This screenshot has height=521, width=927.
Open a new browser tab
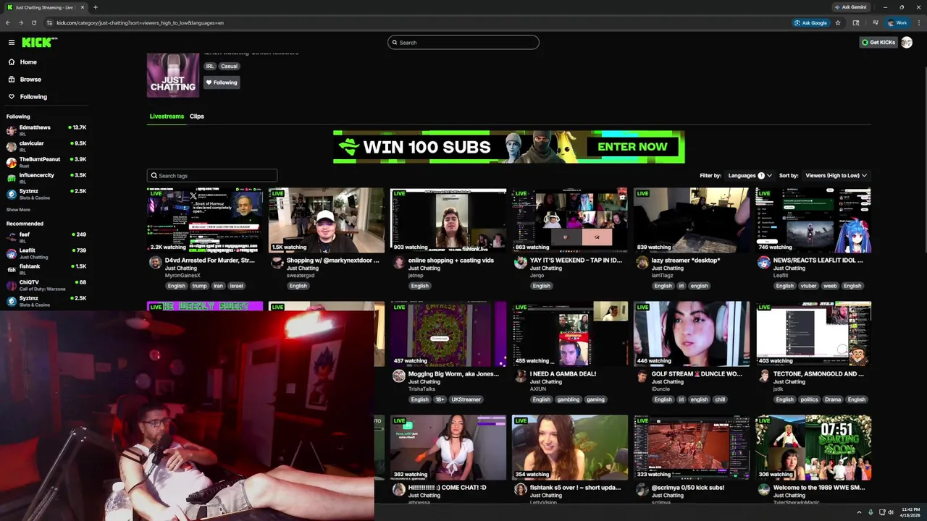(95, 7)
